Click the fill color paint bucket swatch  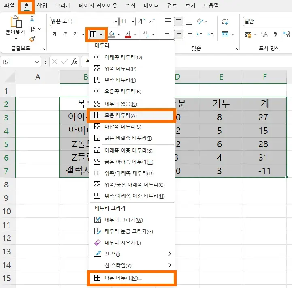[111, 34]
